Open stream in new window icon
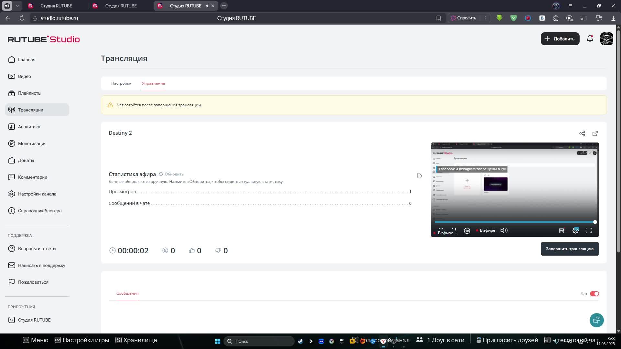 point(595,133)
